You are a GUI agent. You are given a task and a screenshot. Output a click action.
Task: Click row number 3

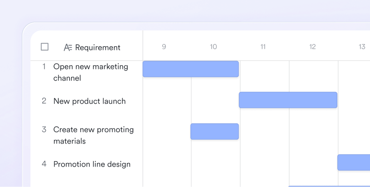pyautogui.click(x=44, y=129)
